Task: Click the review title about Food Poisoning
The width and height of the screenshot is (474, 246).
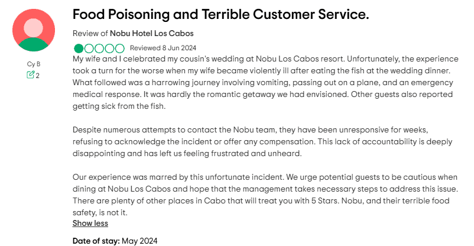Action: pyautogui.click(x=220, y=15)
